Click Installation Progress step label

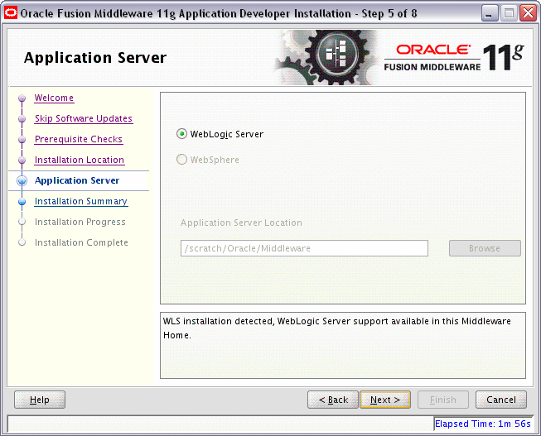pyautogui.click(x=80, y=222)
